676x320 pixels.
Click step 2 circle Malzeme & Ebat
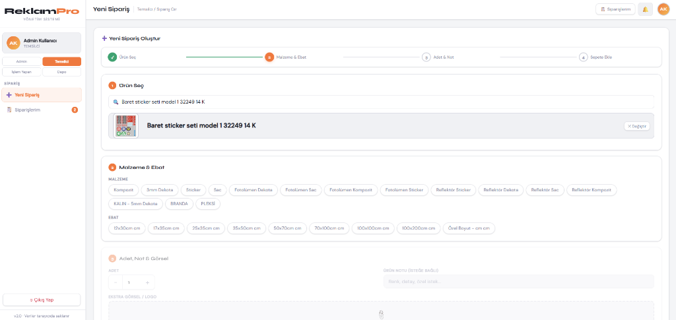(x=269, y=57)
